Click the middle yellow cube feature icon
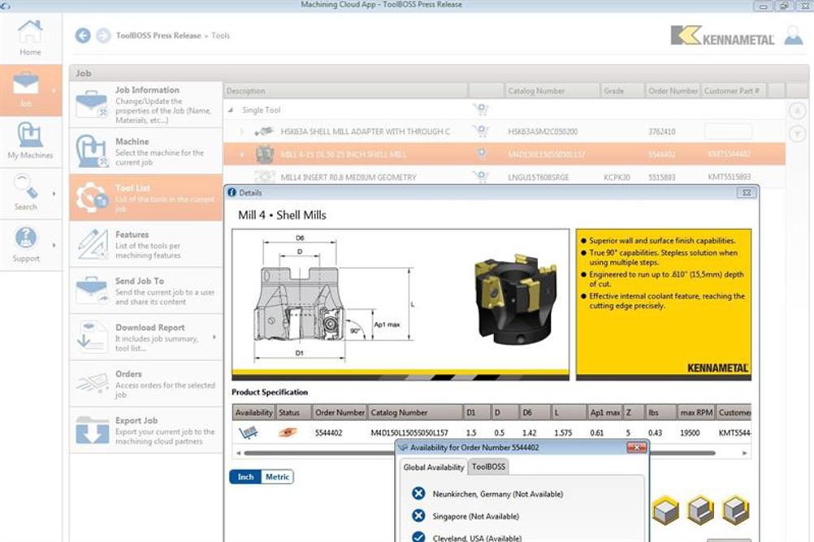The height and width of the screenshot is (542, 814). pyautogui.click(x=700, y=510)
